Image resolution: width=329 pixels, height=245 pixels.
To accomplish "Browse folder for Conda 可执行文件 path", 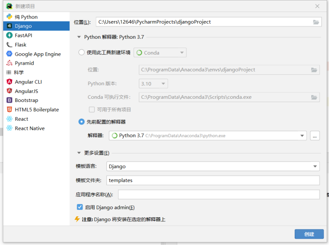I will (x=314, y=97).
